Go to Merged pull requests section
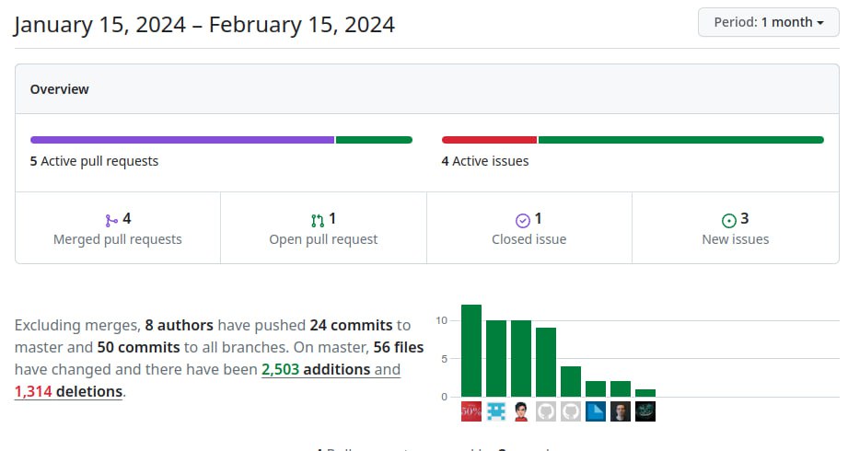Image resolution: width=848 pixels, height=451 pixels. [x=117, y=239]
